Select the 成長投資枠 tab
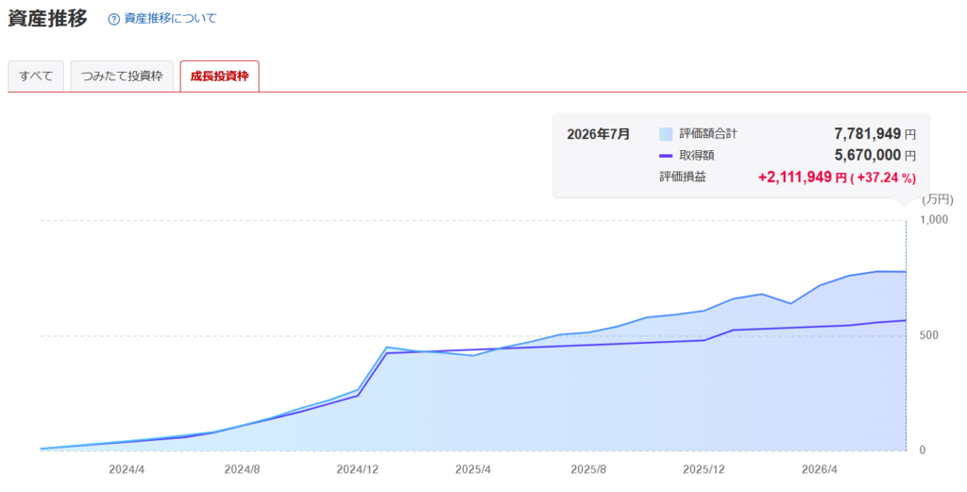The height and width of the screenshot is (492, 967). point(219,76)
